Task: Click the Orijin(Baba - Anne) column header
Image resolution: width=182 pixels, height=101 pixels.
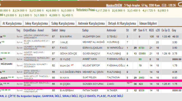Action: (x=34, y=30)
